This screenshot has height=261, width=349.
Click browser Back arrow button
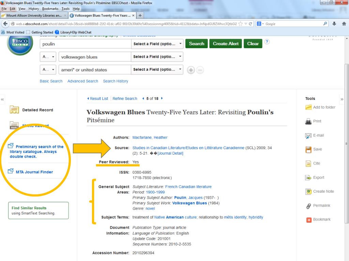5,24
